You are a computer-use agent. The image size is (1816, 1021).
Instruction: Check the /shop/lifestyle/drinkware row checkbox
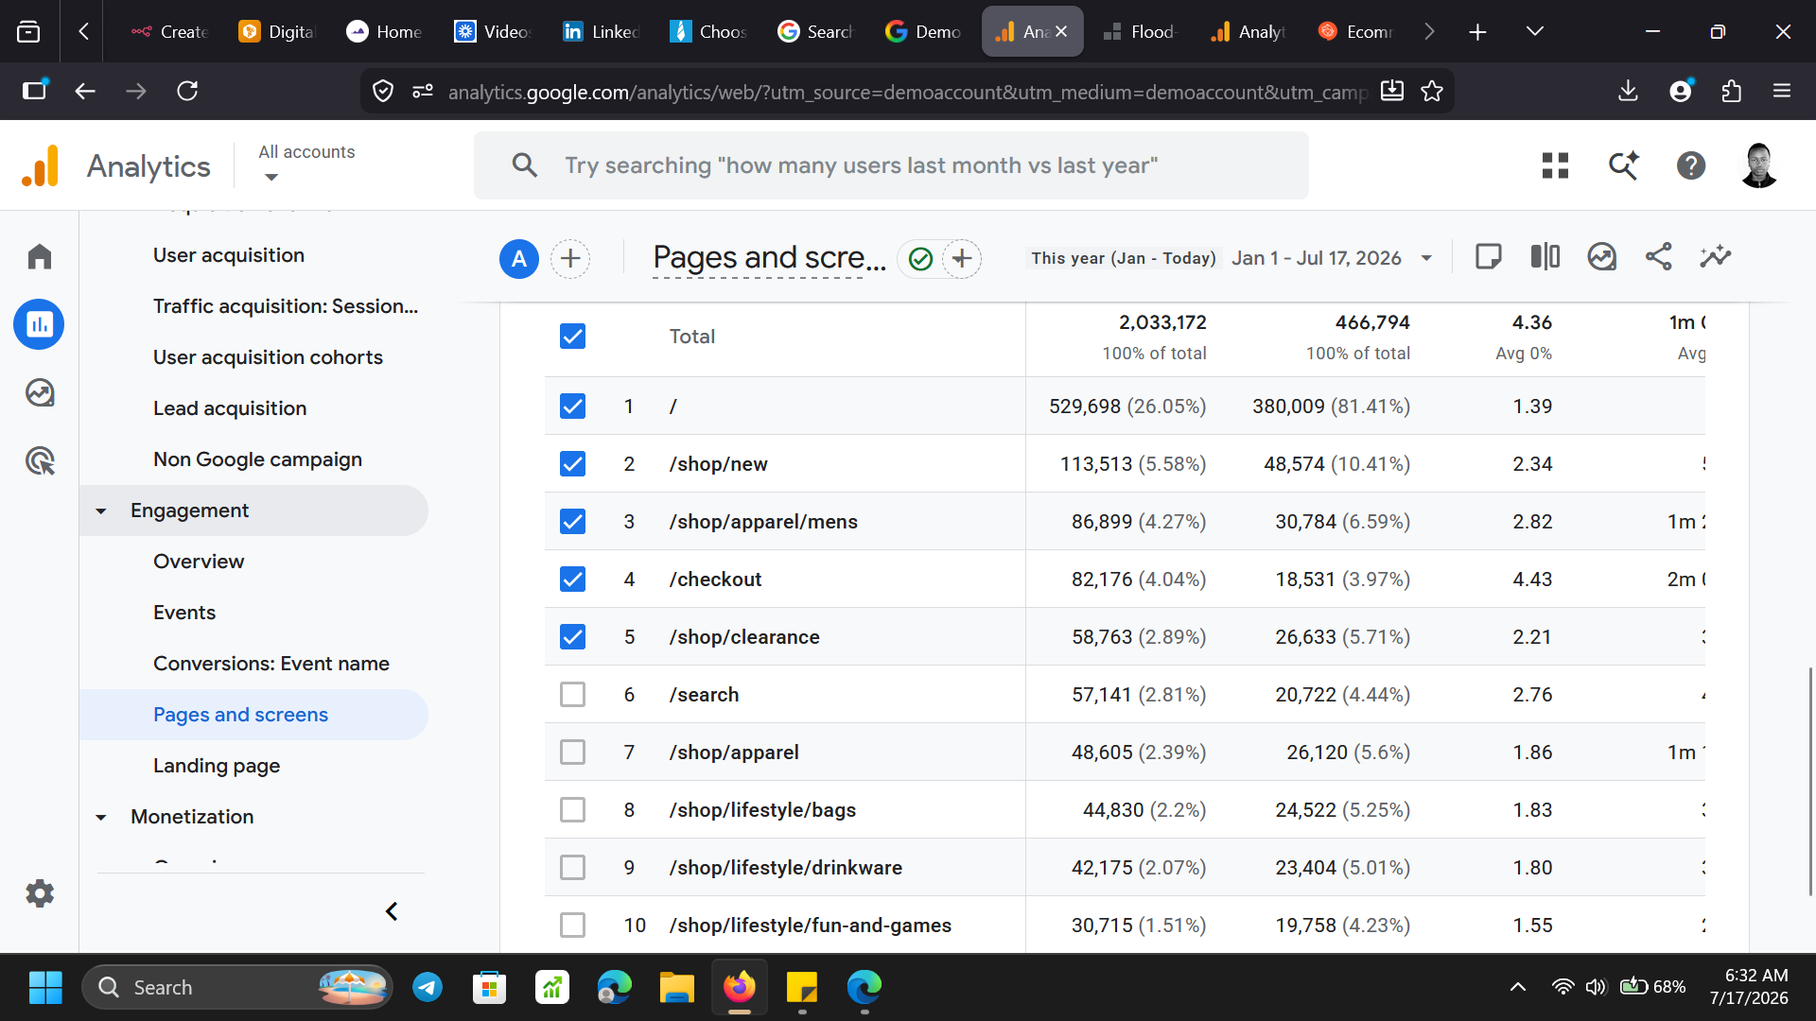click(x=572, y=868)
